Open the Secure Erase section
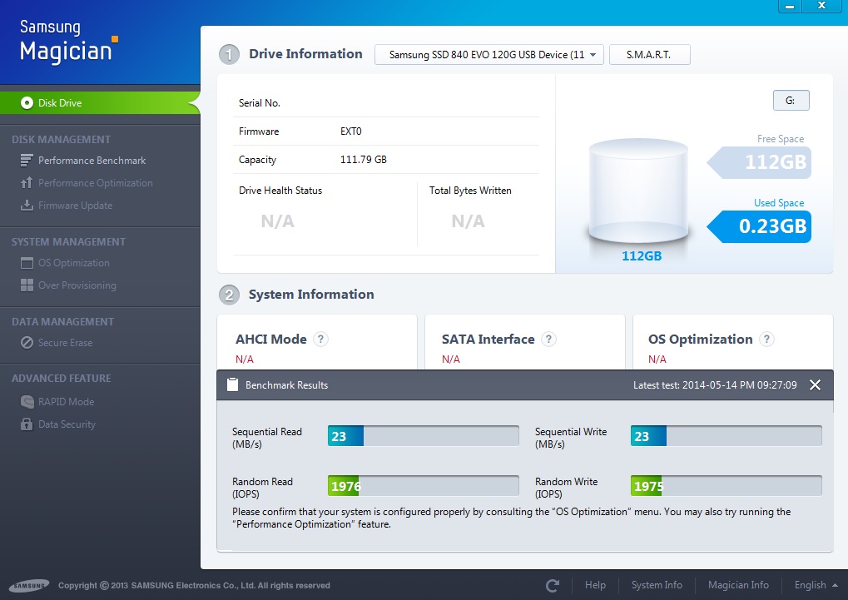The image size is (848, 600). tap(65, 343)
